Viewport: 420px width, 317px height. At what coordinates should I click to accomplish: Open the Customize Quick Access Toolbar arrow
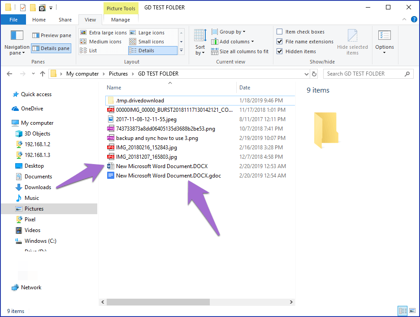[51, 8]
